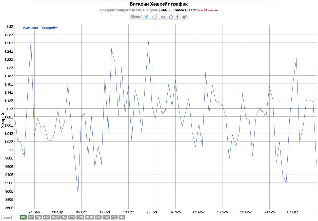The height and width of the screenshot is (221, 318).
Task: Enable the xrp coin tag
Action: coord(38,217)
